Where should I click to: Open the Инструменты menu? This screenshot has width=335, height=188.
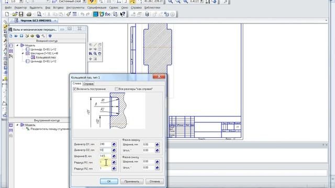pyautogui.click(x=75, y=7)
